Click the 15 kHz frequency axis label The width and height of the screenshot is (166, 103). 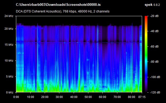[x=9, y=45]
